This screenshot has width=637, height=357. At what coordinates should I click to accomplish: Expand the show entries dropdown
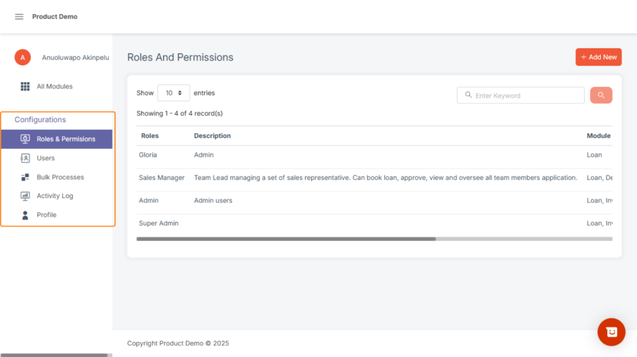pyautogui.click(x=174, y=93)
